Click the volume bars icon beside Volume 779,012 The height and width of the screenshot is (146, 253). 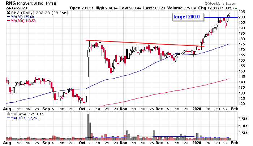pyautogui.click(x=8, y=114)
